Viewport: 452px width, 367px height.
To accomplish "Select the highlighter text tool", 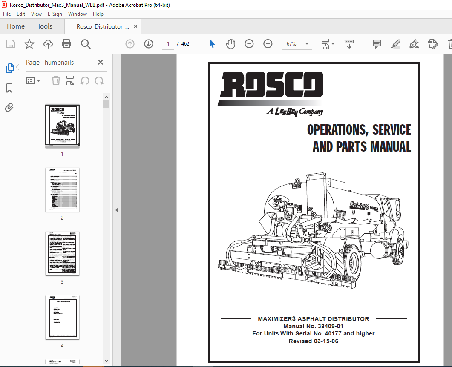I will (395, 44).
